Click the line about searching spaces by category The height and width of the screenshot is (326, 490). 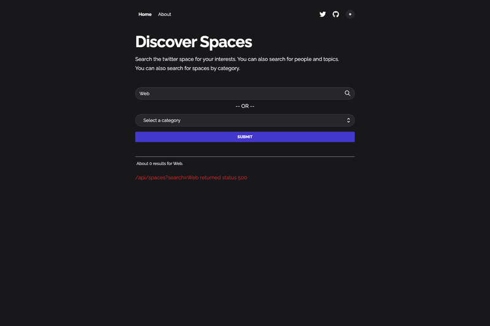tap(187, 69)
